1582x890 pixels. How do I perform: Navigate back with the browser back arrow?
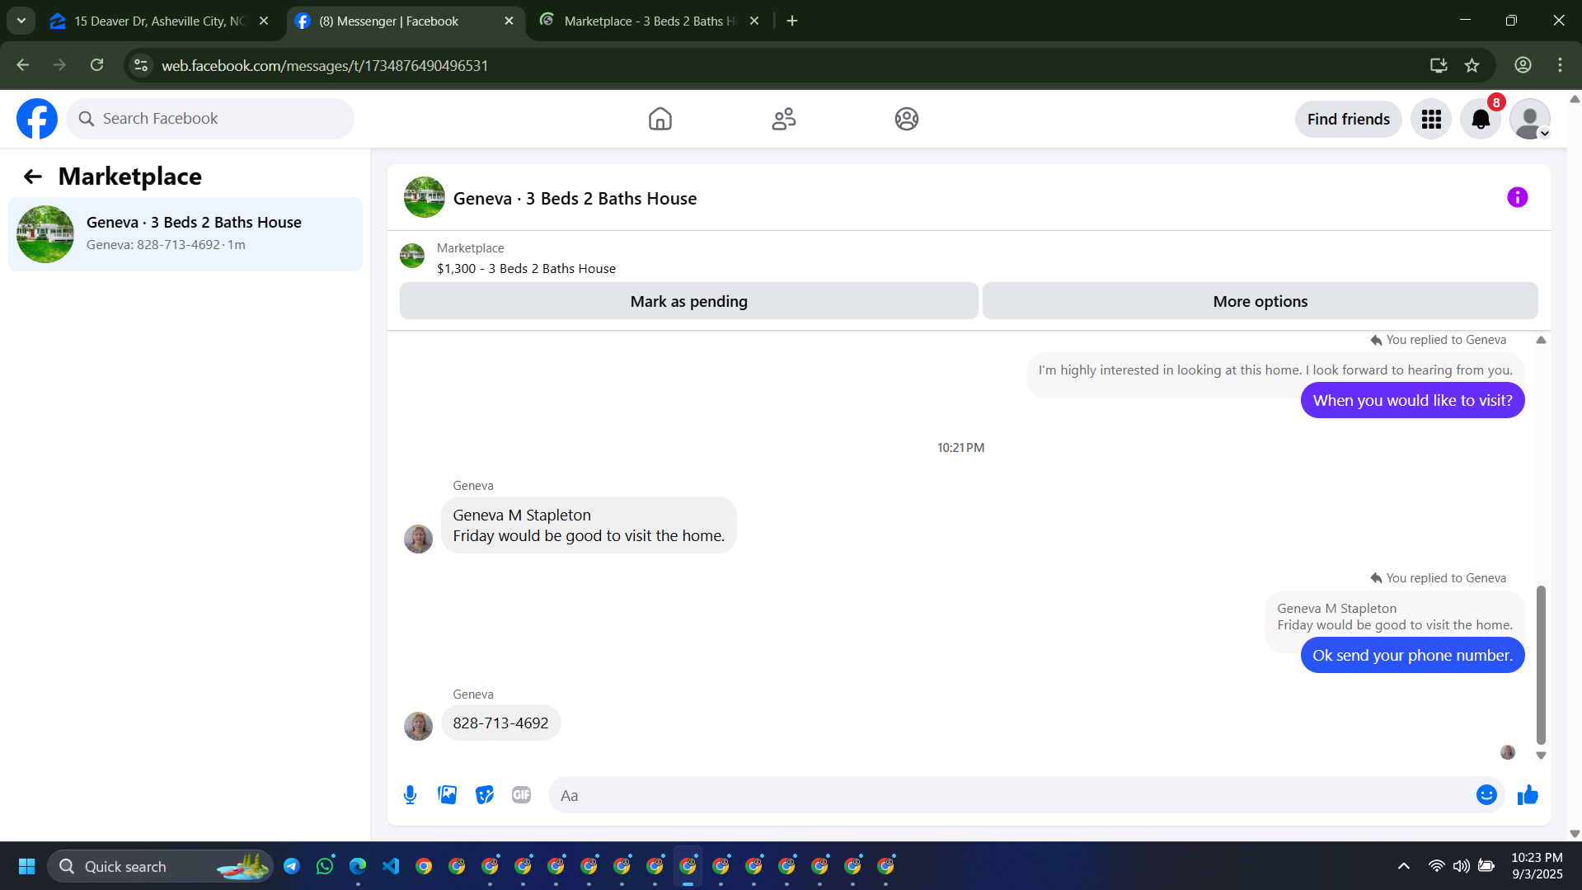pyautogui.click(x=23, y=65)
